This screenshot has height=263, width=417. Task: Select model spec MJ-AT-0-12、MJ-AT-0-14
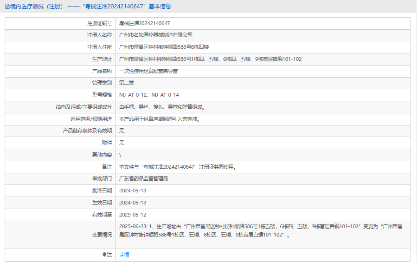point(149,95)
